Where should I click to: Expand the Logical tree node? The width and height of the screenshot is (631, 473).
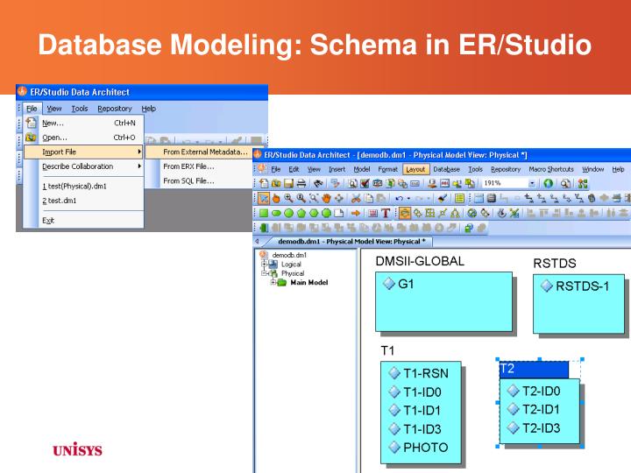tap(262, 264)
